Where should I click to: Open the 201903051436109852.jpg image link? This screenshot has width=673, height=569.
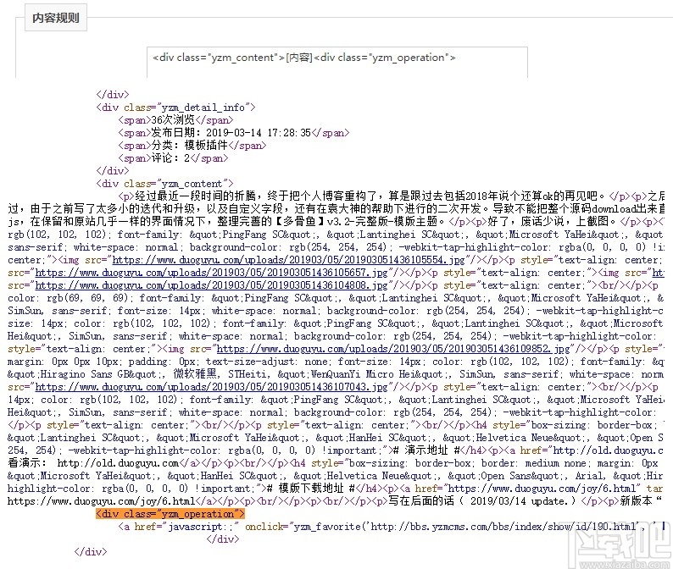[x=393, y=349]
